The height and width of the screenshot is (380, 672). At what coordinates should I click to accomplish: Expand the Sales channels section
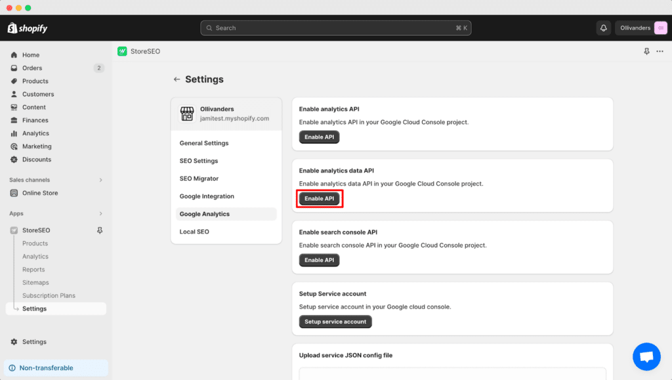[x=100, y=179]
